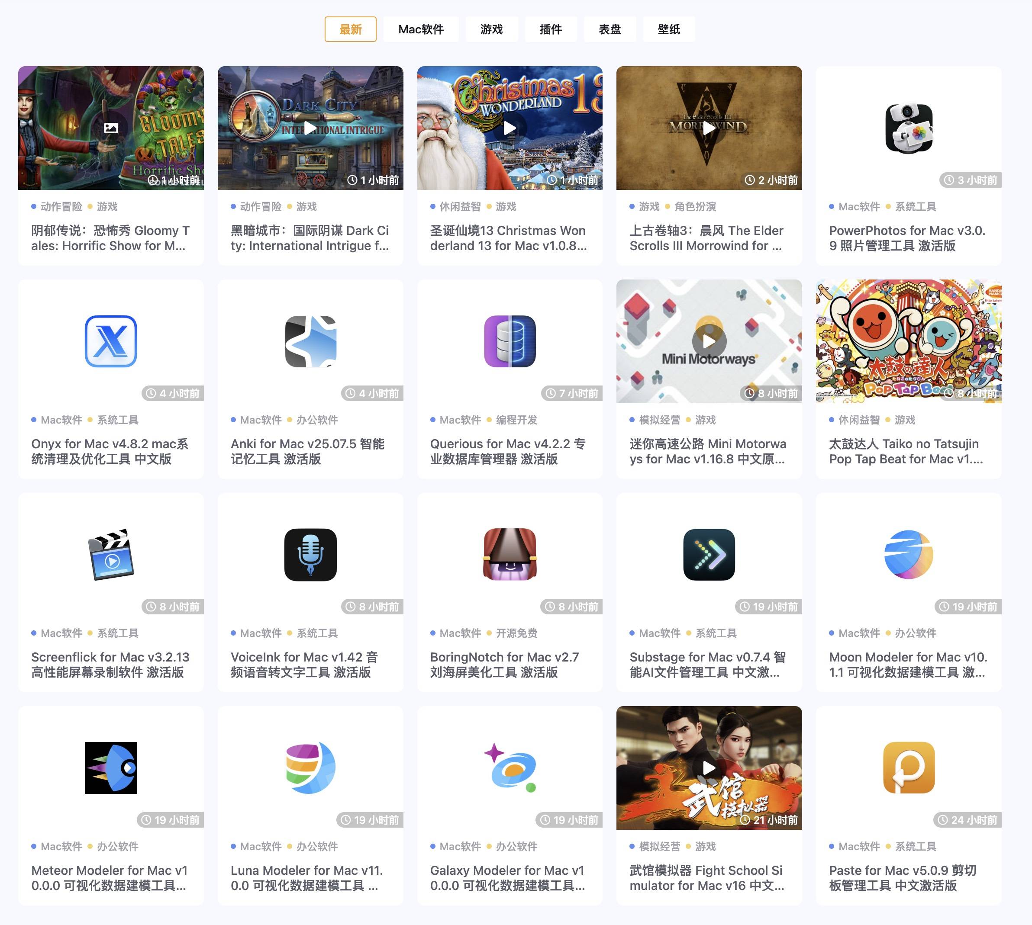Click the Onyx X app icon

click(111, 341)
